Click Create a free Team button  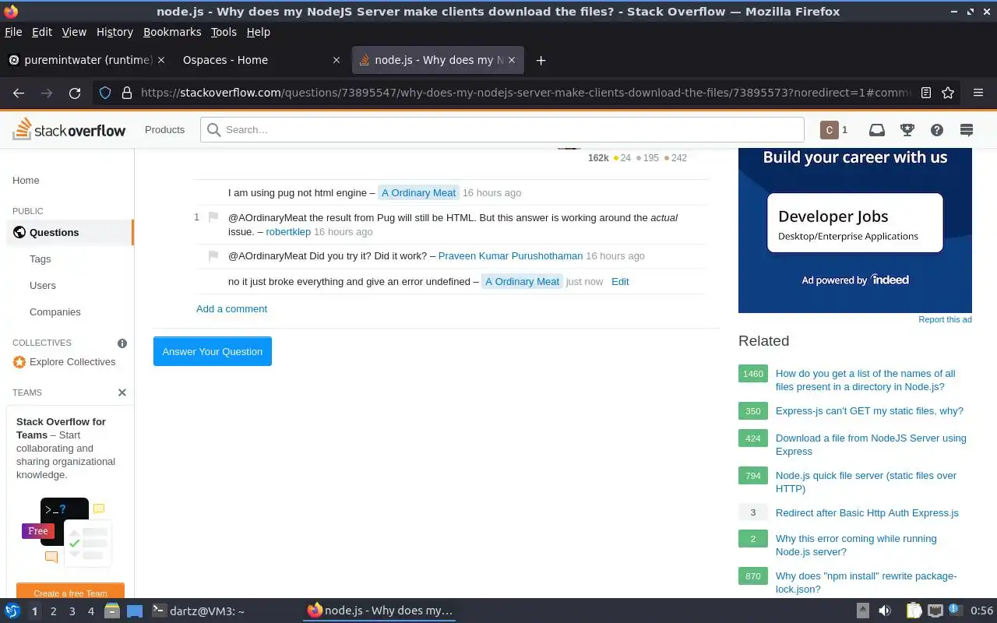(x=70, y=593)
